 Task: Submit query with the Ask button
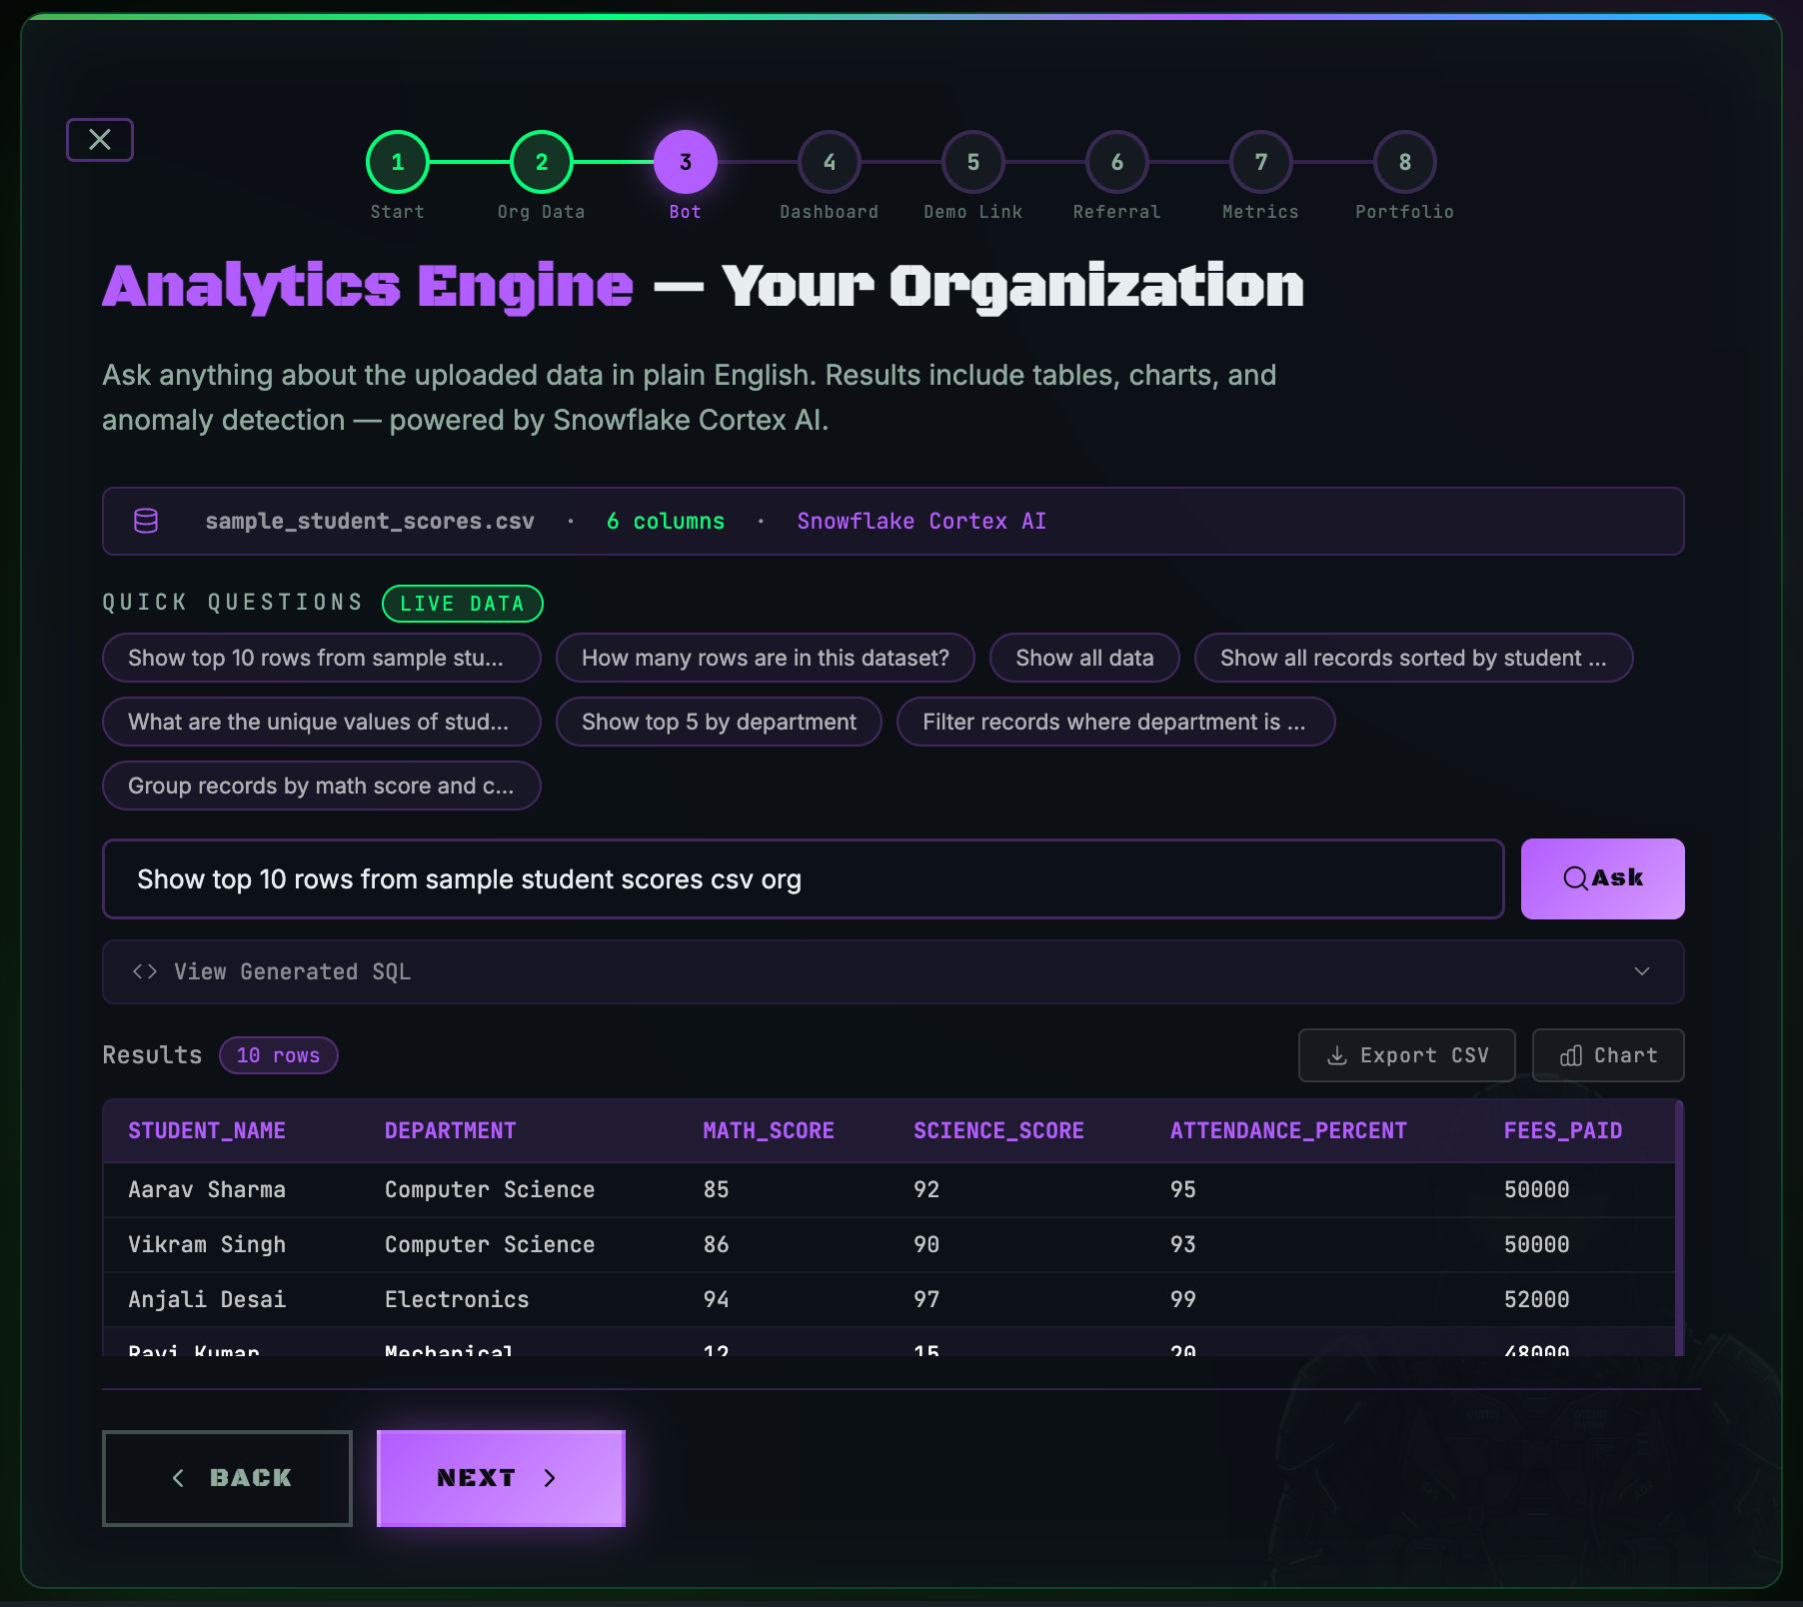click(x=1603, y=879)
